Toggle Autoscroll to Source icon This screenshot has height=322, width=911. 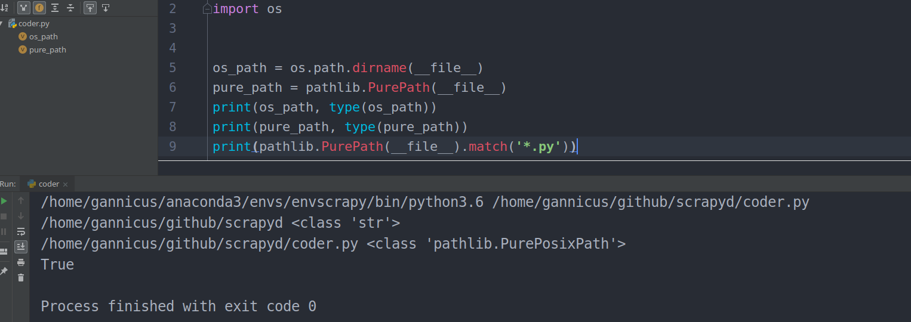tap(90, 8)
